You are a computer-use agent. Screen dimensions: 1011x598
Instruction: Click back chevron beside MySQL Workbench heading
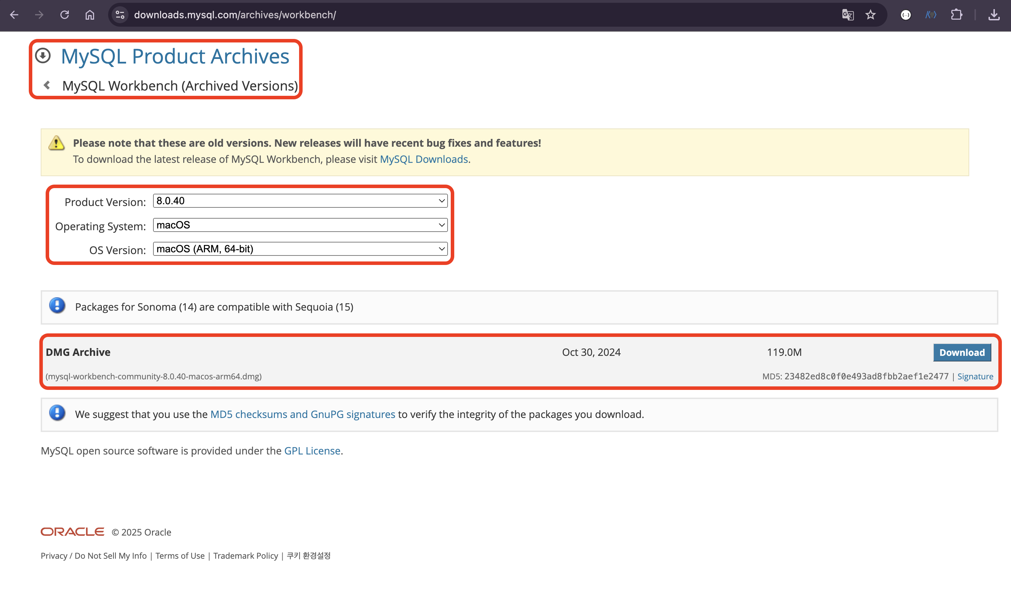(x=47, y=85)
